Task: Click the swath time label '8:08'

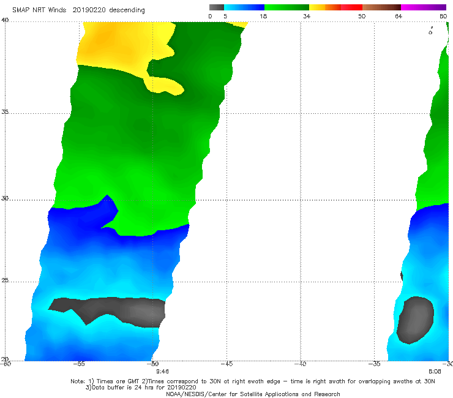Action: [435, 372]
